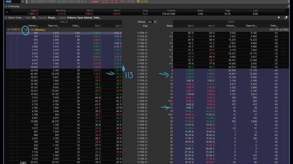Click the call ask .43 W
The width and height of the screenshot is (293, 164).
click(119, 108)
